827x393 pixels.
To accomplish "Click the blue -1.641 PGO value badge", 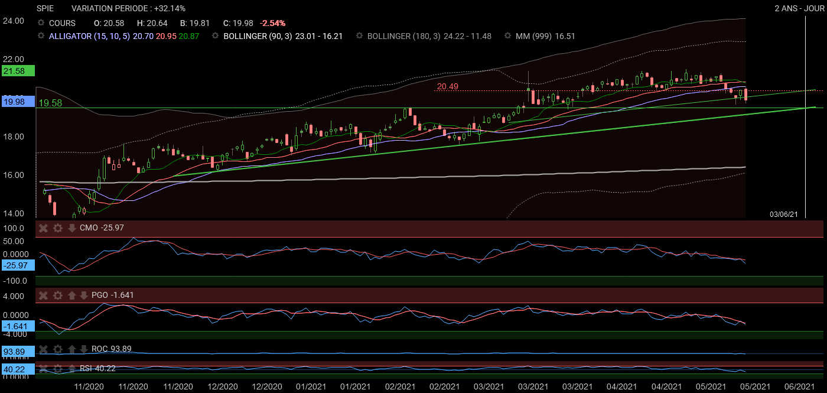I will coord(18,326).
